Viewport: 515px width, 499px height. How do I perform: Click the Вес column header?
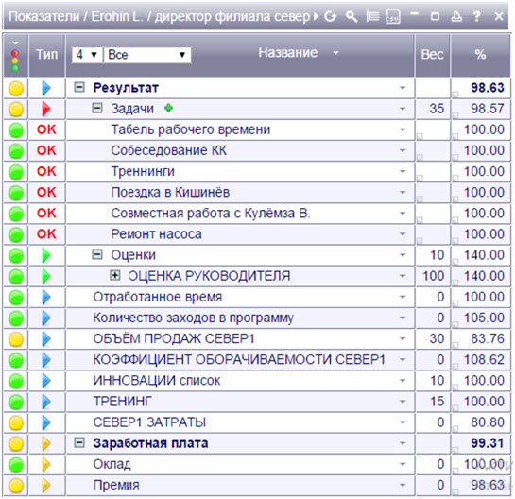click(x=432, y=55)
